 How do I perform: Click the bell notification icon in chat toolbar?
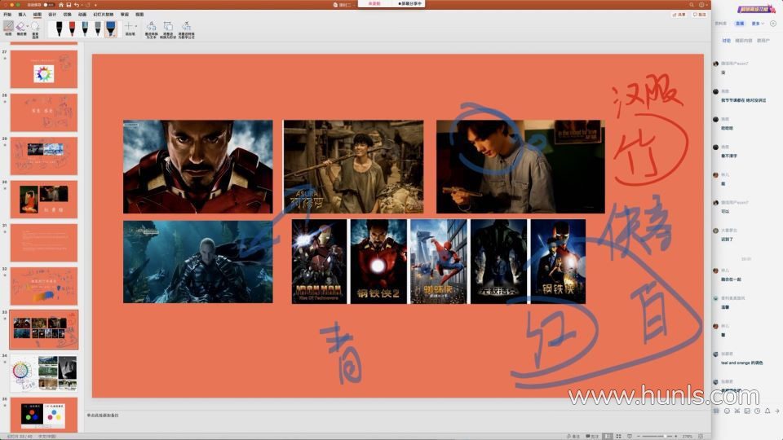click(x=768, y=411)
